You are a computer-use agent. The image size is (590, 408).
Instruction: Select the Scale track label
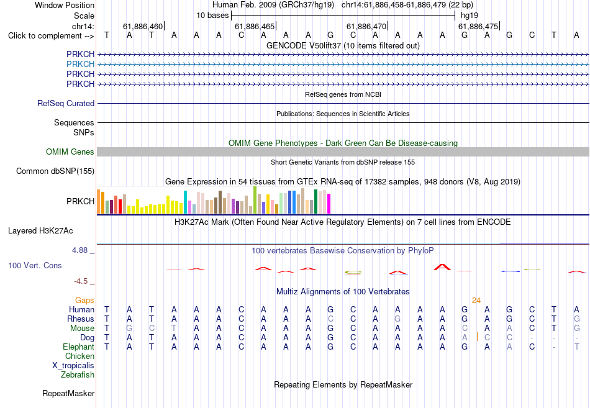point(84,16)
